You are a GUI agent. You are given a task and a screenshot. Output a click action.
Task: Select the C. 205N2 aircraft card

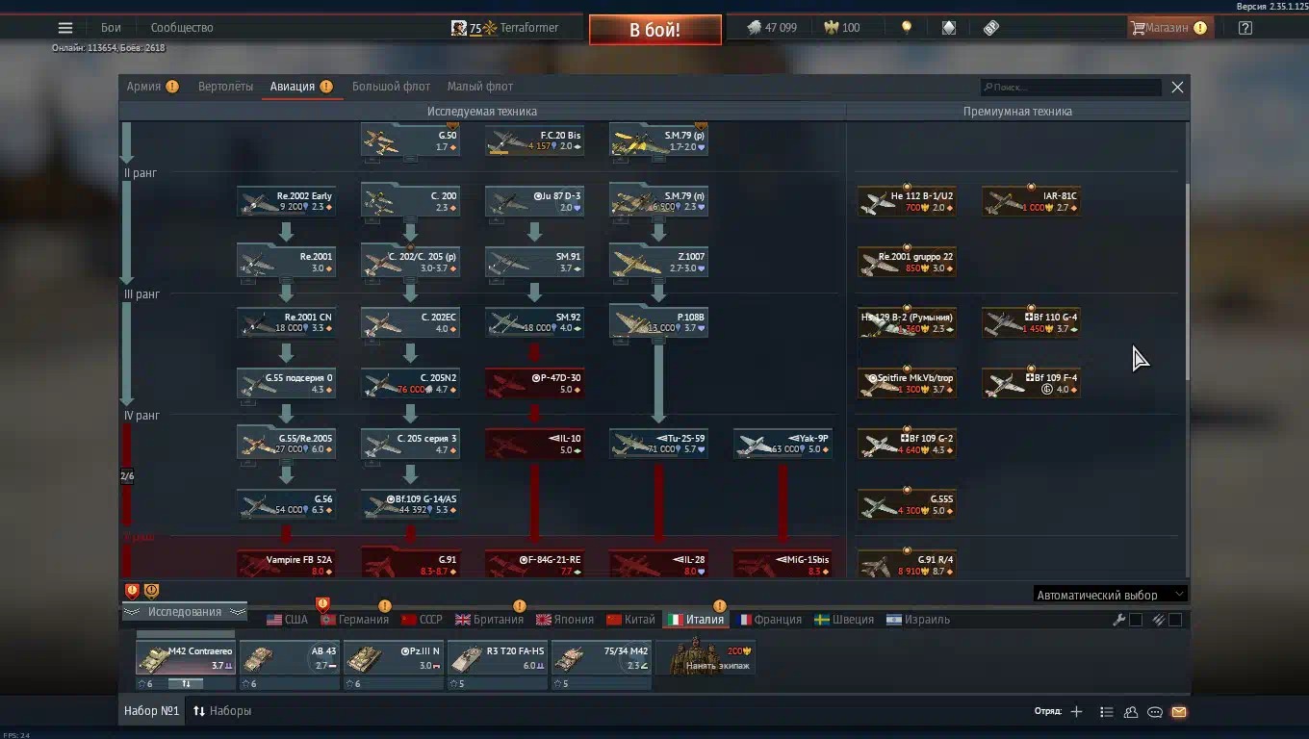(410, 383)
